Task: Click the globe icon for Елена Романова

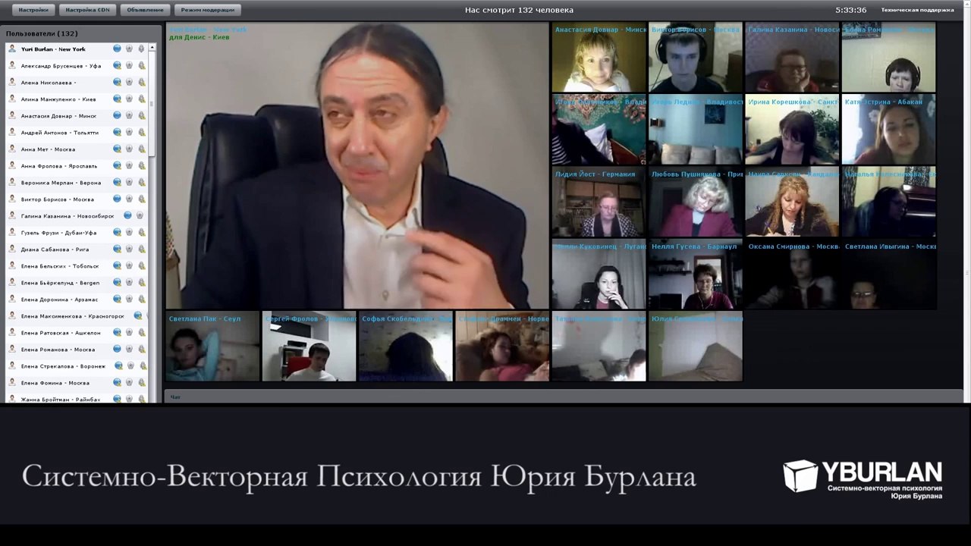Action: 117,349
